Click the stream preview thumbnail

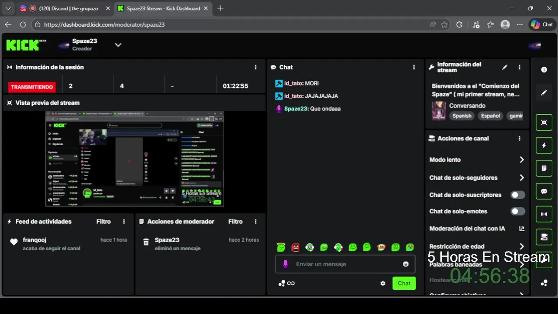[x=134, y=158]
